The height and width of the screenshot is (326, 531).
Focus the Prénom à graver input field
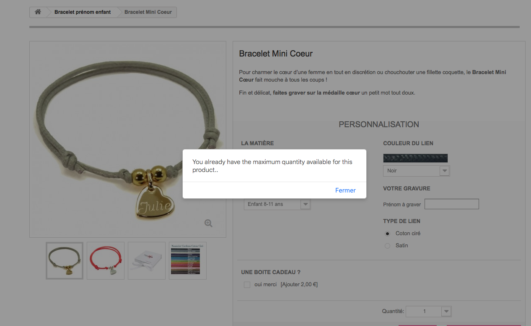(x=451, y=204)
